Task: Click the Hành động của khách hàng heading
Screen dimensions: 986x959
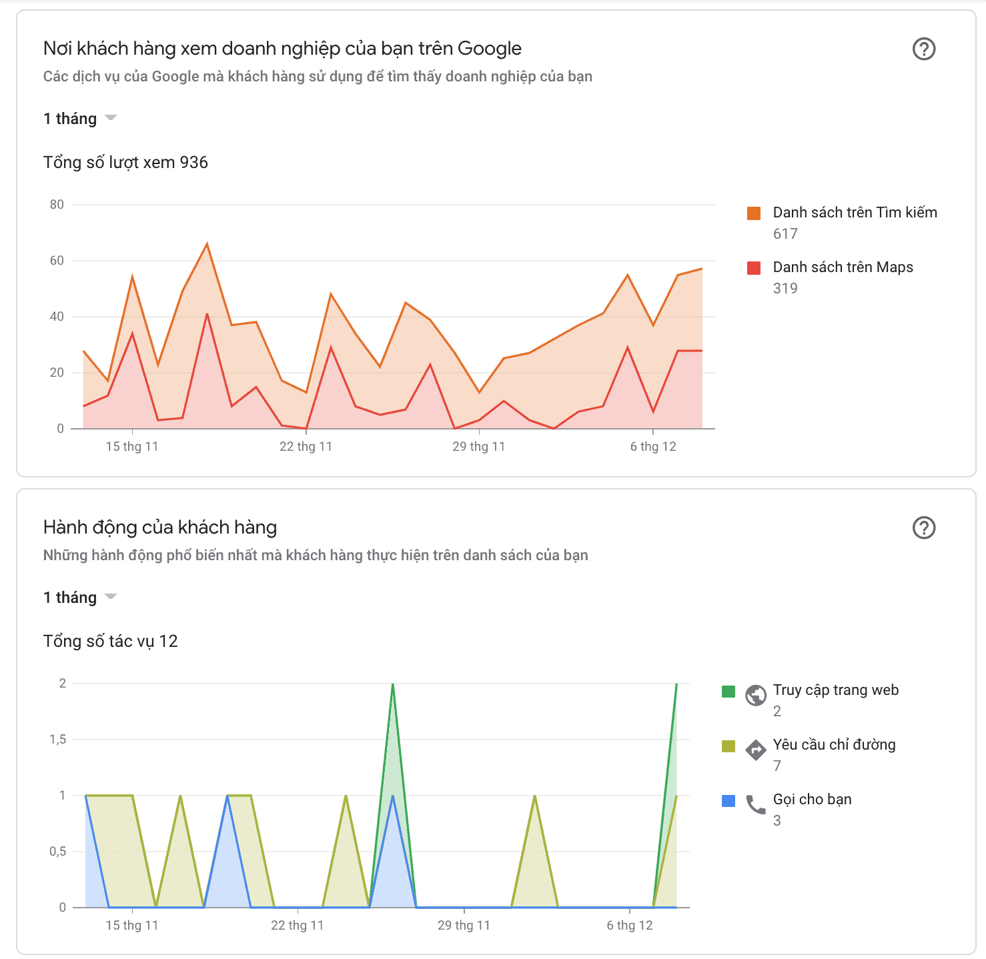Action: (160, 527)
